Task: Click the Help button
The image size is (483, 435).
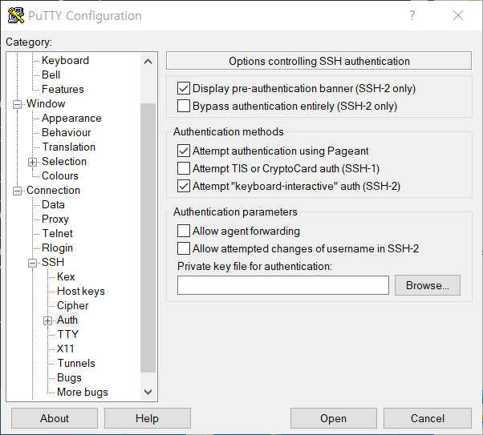Action: tap(148, 418)
